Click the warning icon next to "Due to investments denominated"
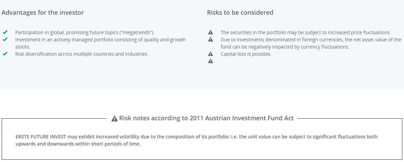 211,40
